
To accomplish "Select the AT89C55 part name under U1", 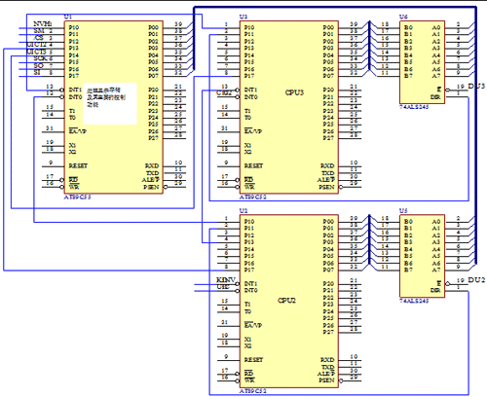I will [77, 197].
